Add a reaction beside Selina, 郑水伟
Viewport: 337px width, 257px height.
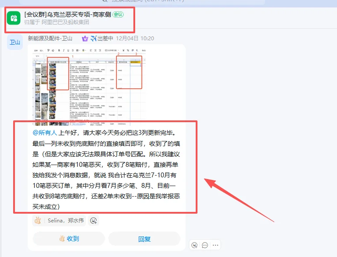[x=93, y=221]
